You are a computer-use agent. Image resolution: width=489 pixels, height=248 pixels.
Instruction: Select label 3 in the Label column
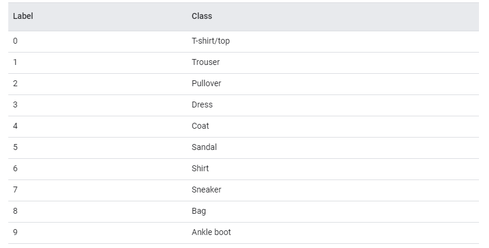point(15,105)
